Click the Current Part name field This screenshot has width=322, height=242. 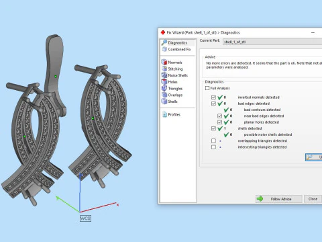coord(272,42)
